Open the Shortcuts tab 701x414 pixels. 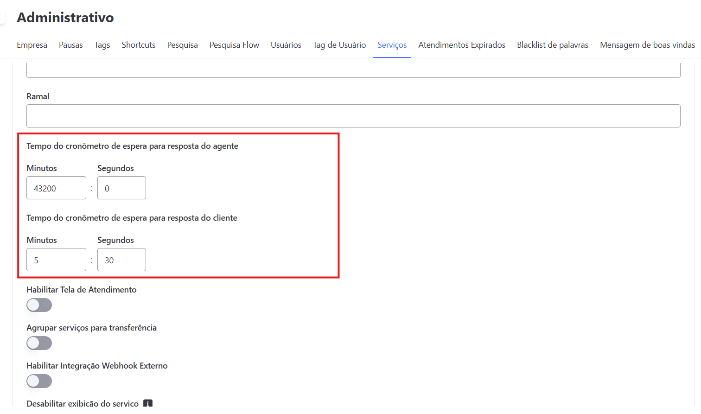138,45
